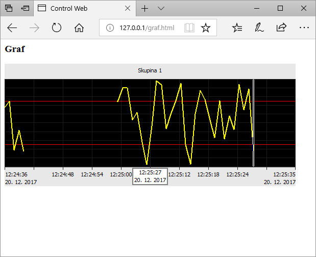Image resolution: width=316 pixels, height=257 pixels.
Task: Show the site information icon
Action: tap(109, 28)
